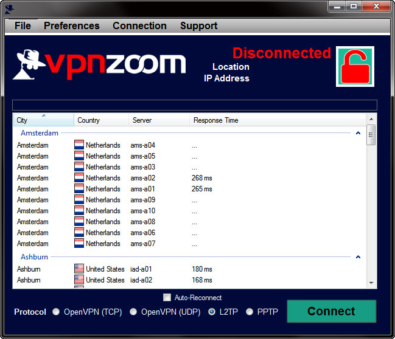This screenshot has width=395, height=339.
Task: Open the Connection menu
Action: tap(139, 26)
